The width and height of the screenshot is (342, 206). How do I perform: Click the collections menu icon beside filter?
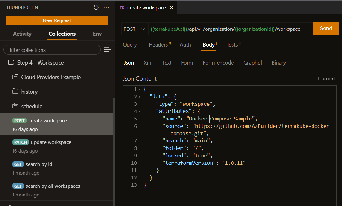pos(108,50)
